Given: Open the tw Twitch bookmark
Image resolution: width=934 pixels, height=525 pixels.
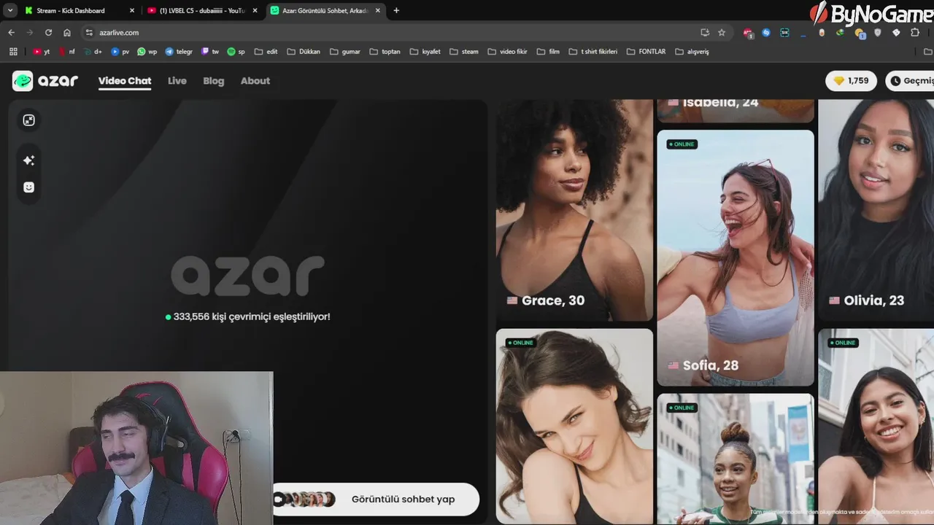Looking at the screenshot, I should pyautogui.click(x=210, y=52).
